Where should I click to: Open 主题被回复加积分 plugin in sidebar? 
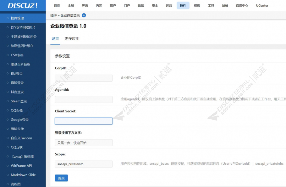point(23,37)
